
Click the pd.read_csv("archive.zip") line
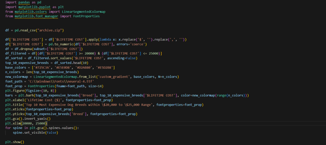(x=34, y=30)
